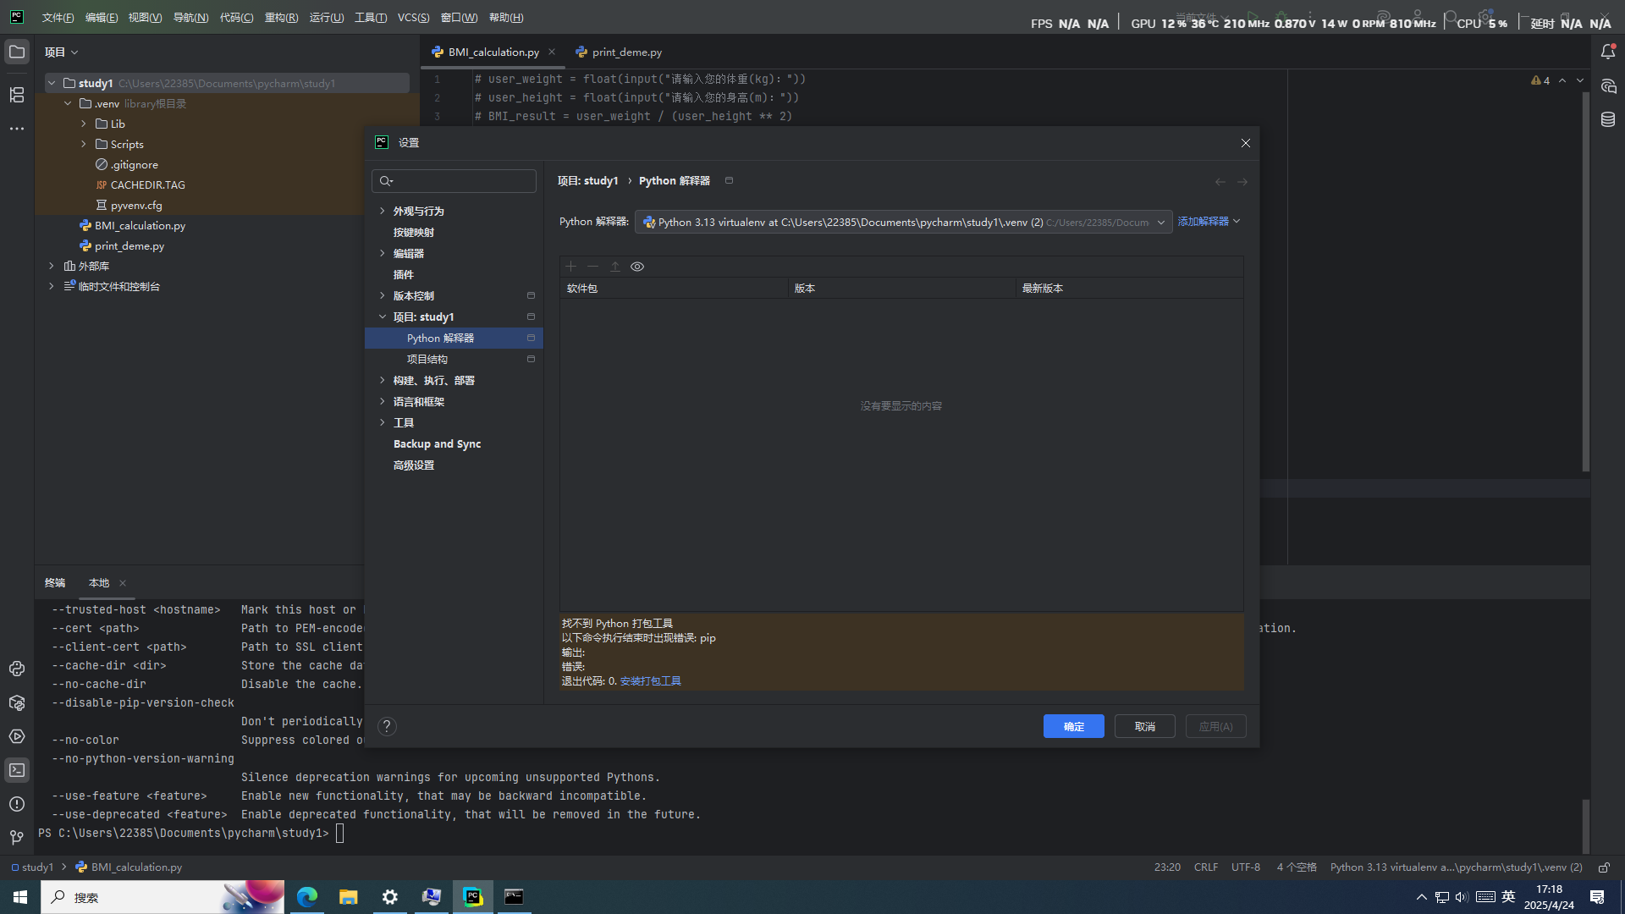1625x914 pixels.
Task: Expand the 外观与行为 settings section
Action: [x=383, y=211]
